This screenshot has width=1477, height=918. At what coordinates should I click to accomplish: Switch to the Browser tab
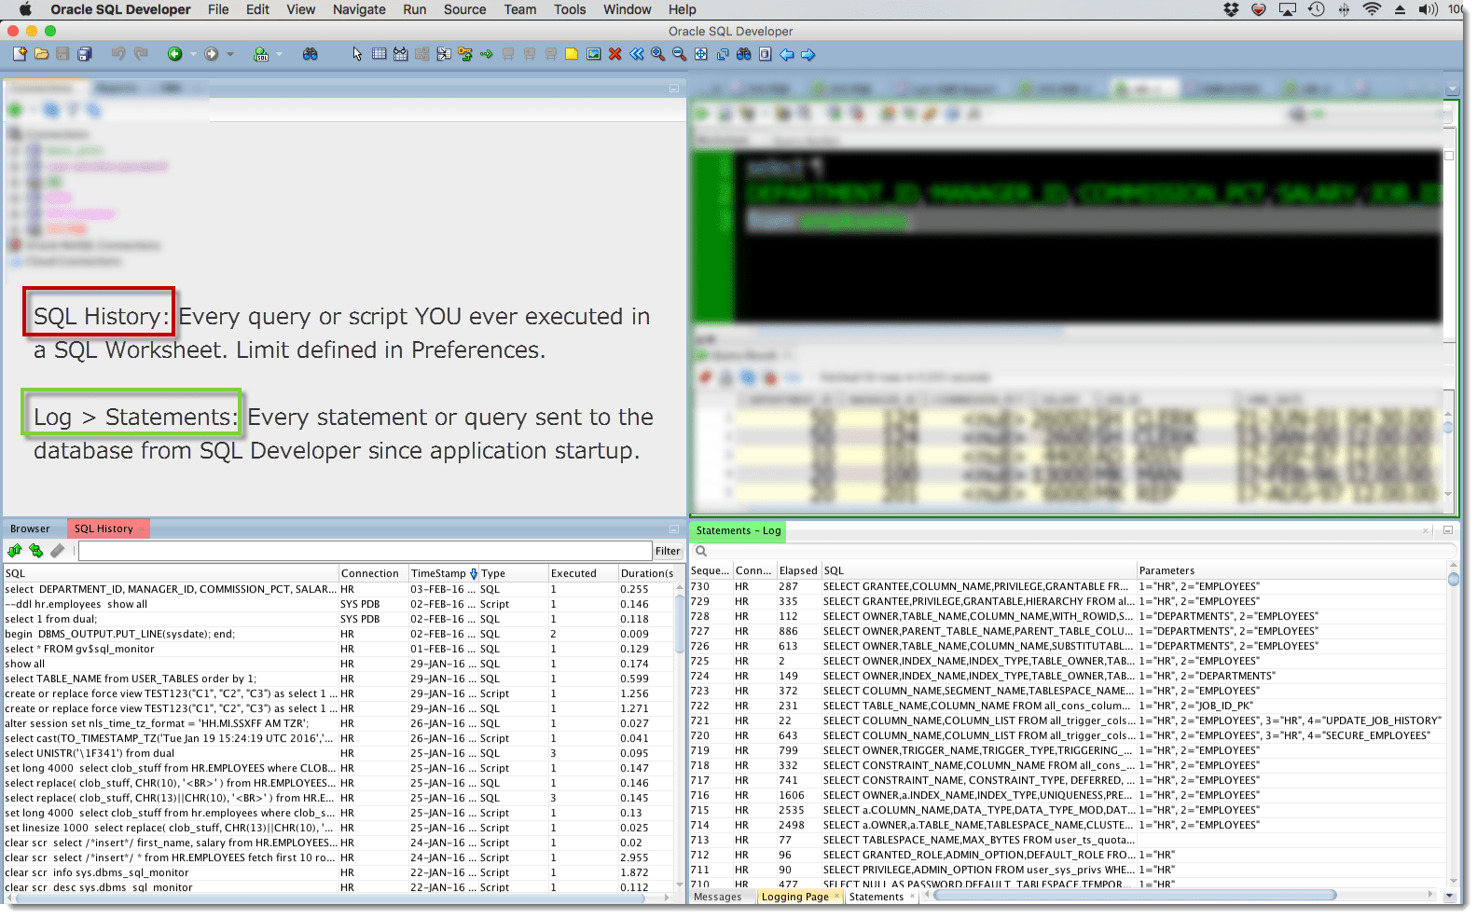click(x=30, y=528)
